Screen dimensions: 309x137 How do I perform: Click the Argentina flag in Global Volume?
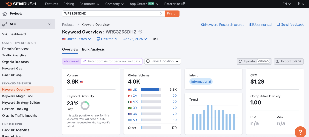[x=130, y=120]
